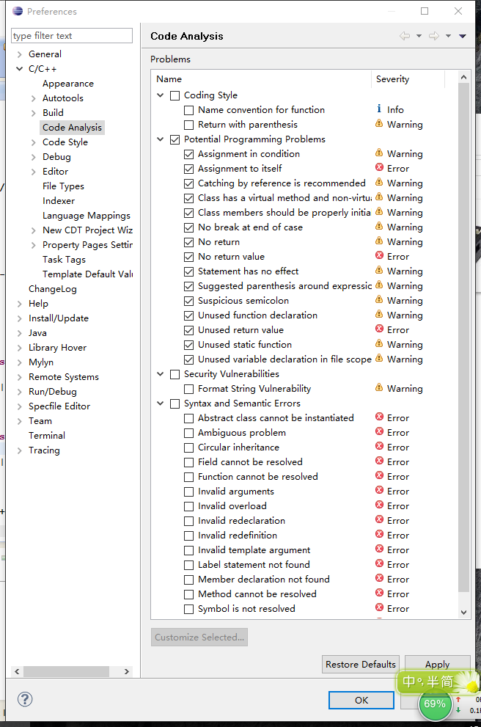Open the Terminal preferences page

click(47, 435)
